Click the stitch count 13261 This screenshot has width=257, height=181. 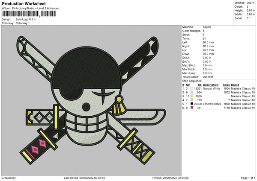[x=198, y=88]
